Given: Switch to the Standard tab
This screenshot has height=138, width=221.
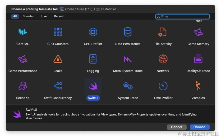Looking at the screenshot, I should tap(29, 16).
